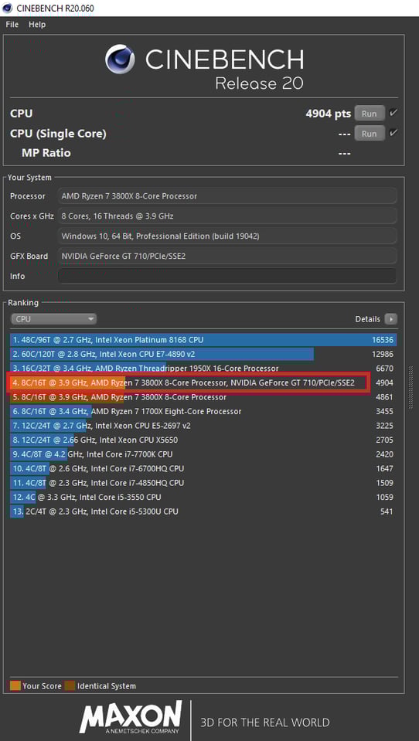The height and width of the screenshot is (741, 419).
Task: Click the Cinebench app icon in title bar
Action: 7,8
